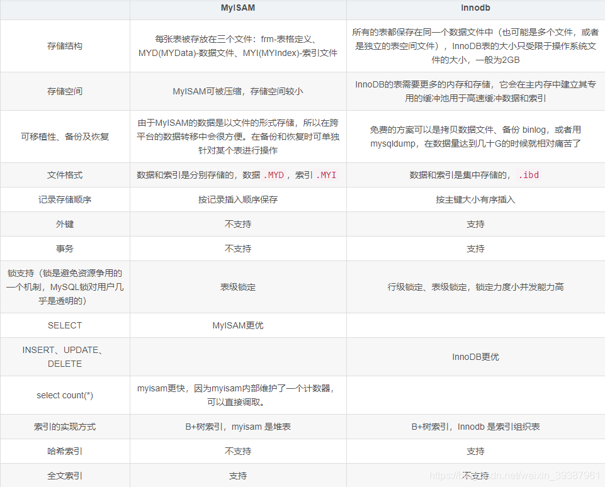Select the MyISAM column header
This screenshot has height=487, width=605.
pyautogui.click(x=237, y=9)
